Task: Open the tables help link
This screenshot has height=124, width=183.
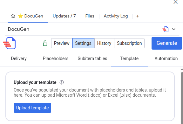Action: point(141,90)
